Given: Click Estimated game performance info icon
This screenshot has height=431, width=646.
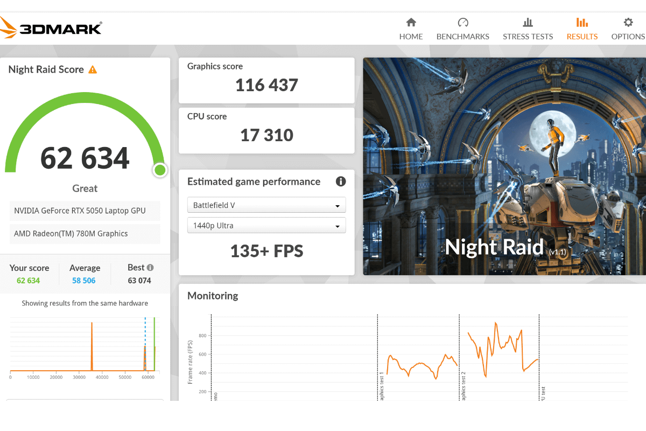Looking at the screenshot, I should tap(340, 182).
